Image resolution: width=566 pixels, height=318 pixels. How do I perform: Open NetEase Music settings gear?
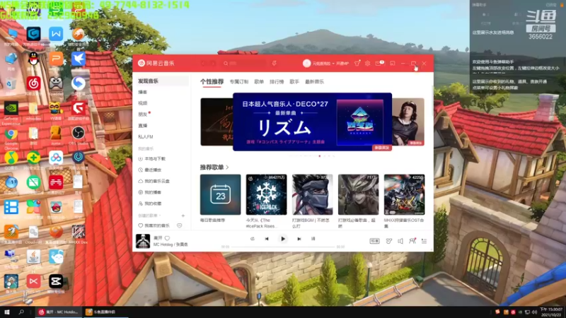click(x=367, y=63)
